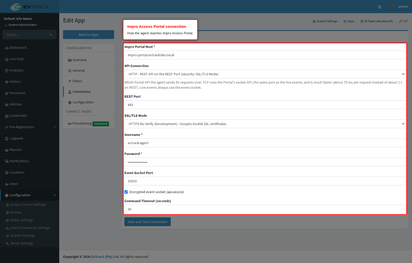The width and height of the screenshot is (412, 263).
Task: Click the Personnel icon
Action: (7, 93)
